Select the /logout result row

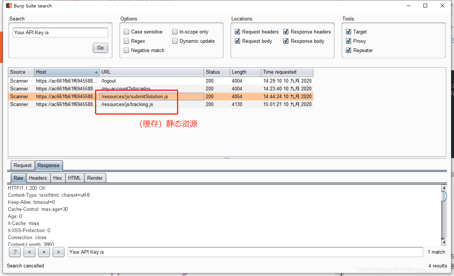coord(161,81)
